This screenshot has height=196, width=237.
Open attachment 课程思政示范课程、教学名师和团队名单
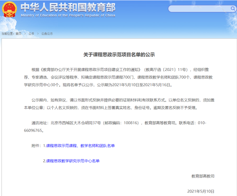click(80, 146)
